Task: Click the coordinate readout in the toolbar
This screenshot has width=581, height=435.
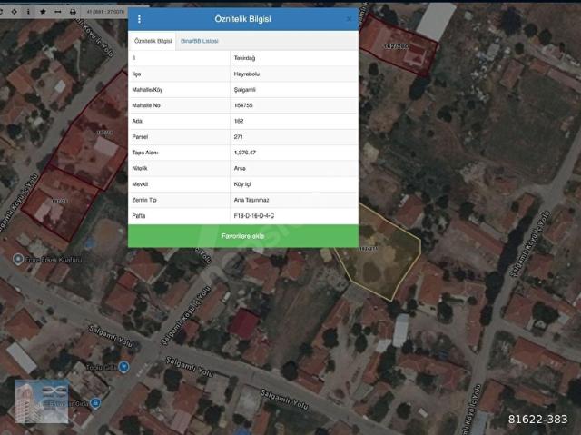Action: [x=105, y=12]
